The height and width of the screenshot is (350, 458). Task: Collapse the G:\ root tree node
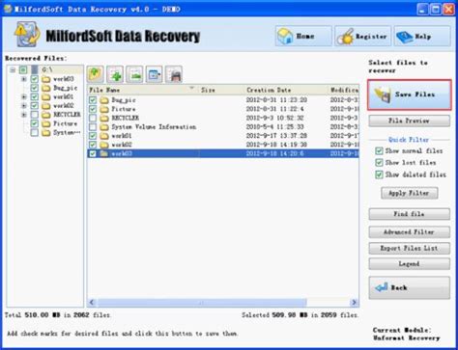13,69
